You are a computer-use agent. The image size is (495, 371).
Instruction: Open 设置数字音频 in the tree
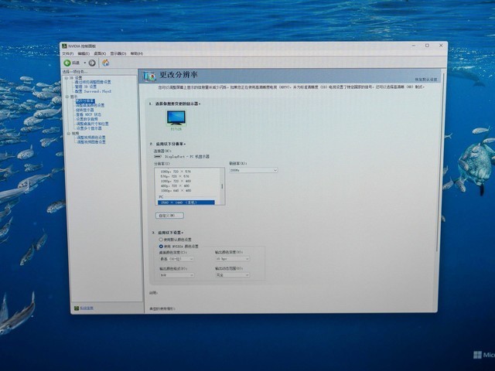pos(87,119)
